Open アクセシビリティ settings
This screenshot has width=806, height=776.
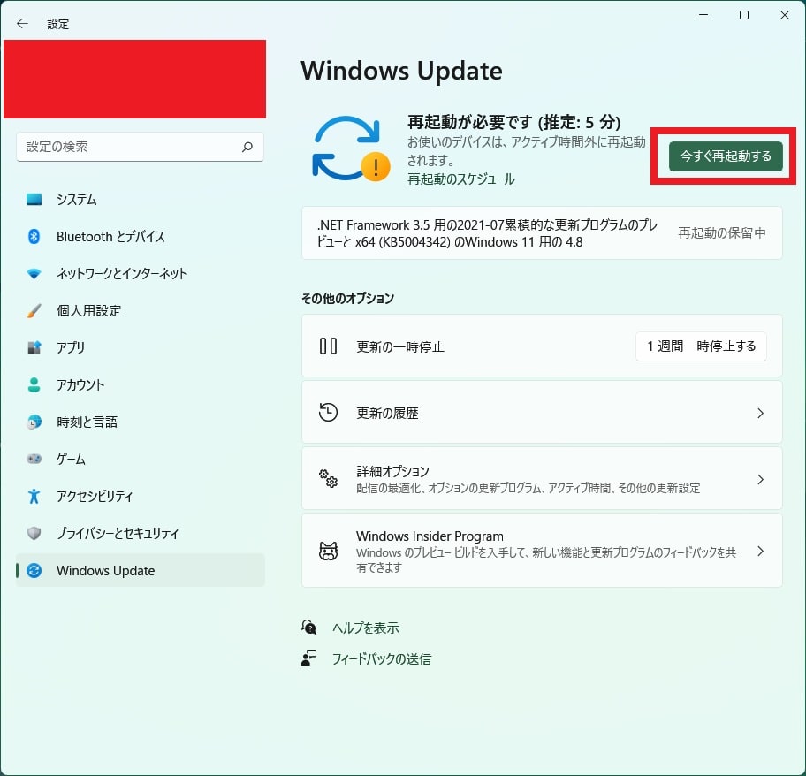pyautogui.click(x=141, y=496)
